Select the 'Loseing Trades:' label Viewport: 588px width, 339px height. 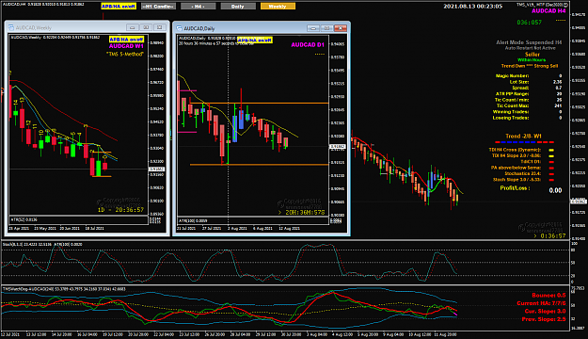pyautogui.click(x=511, y=118)
